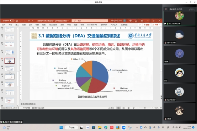Click the zoom slider handle in status bar

click(145, 108)
